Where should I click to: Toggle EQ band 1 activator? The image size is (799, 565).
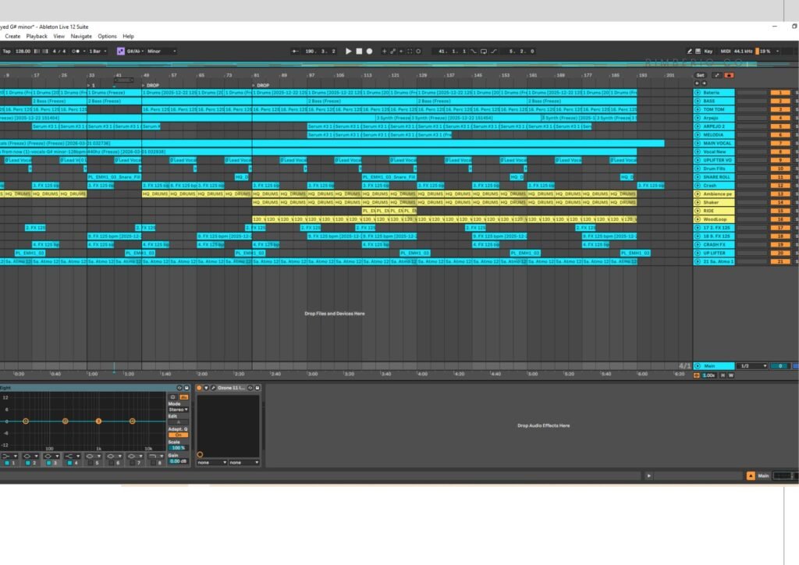tap(5, 464)
